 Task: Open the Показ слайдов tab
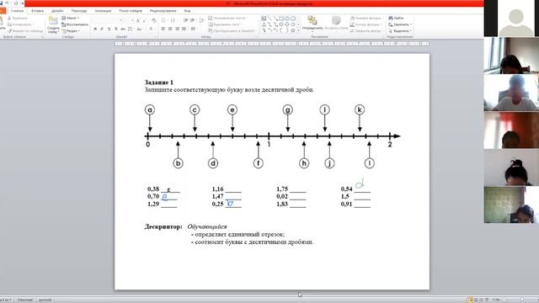click(x=131, y=11)
